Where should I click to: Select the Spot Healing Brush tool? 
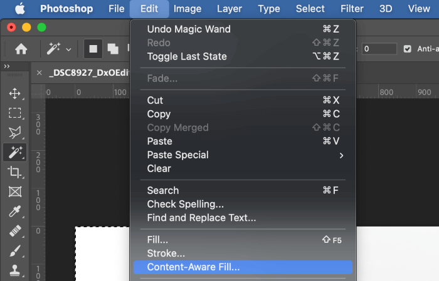pyautogui.click(x=14, y=232)
